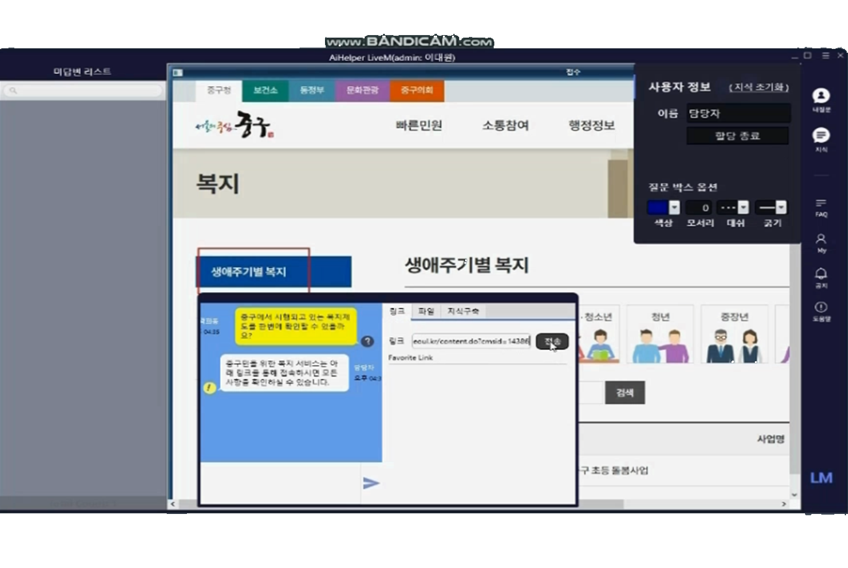
Task: Open the 내질문 profile icon in sidebar
Action: (821, 96)
